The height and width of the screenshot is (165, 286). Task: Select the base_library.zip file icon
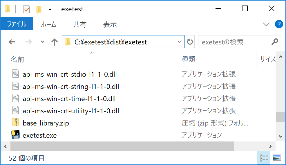tap(16, 123)
